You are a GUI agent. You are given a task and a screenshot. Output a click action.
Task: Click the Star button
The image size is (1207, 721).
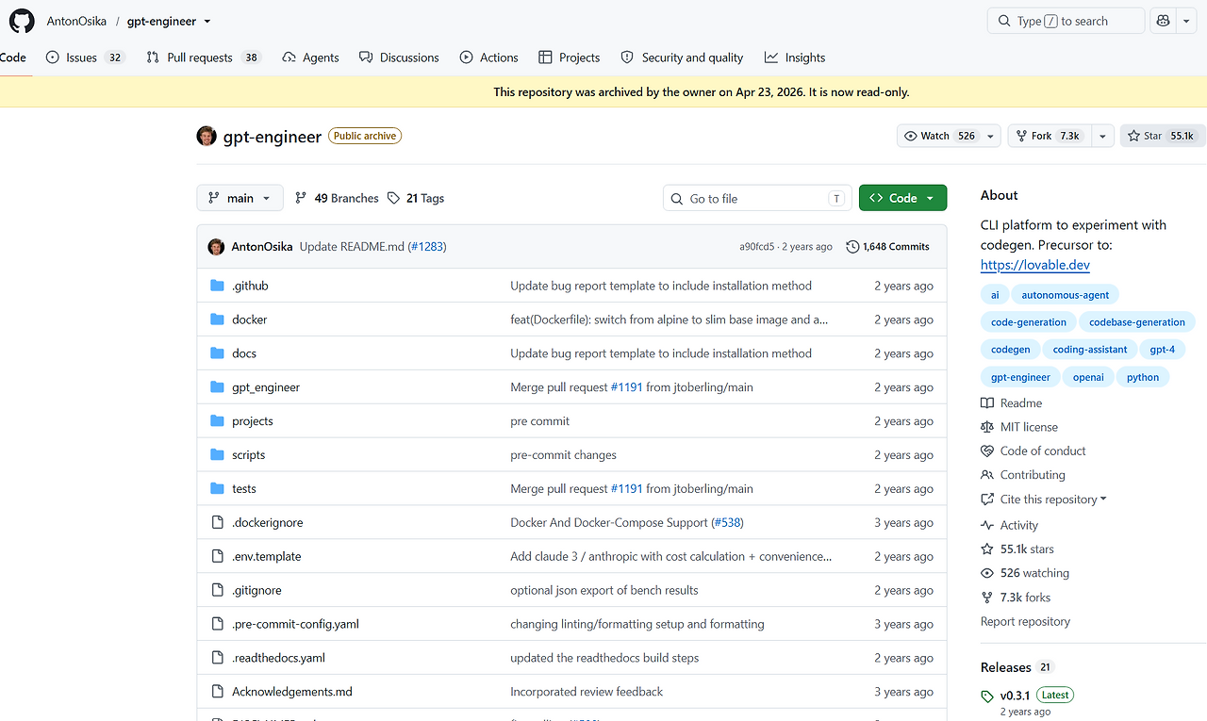pyautogui.click(x=1163, y=137)
